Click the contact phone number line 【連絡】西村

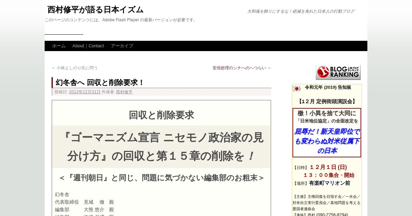(x=320, y=215)
